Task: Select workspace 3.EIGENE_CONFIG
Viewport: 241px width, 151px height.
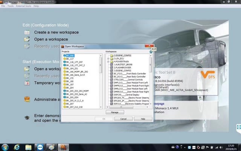Action: [x=120, y=71]
